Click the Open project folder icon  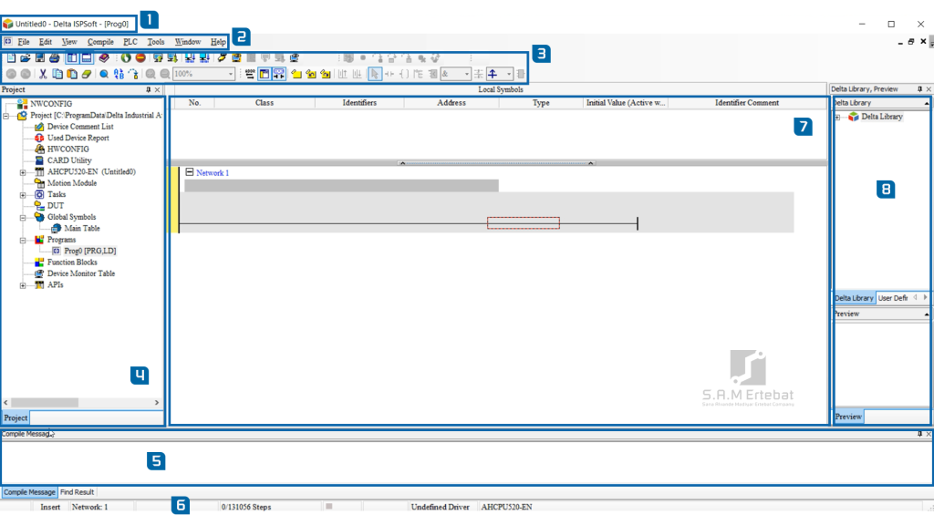click(25, 57)
